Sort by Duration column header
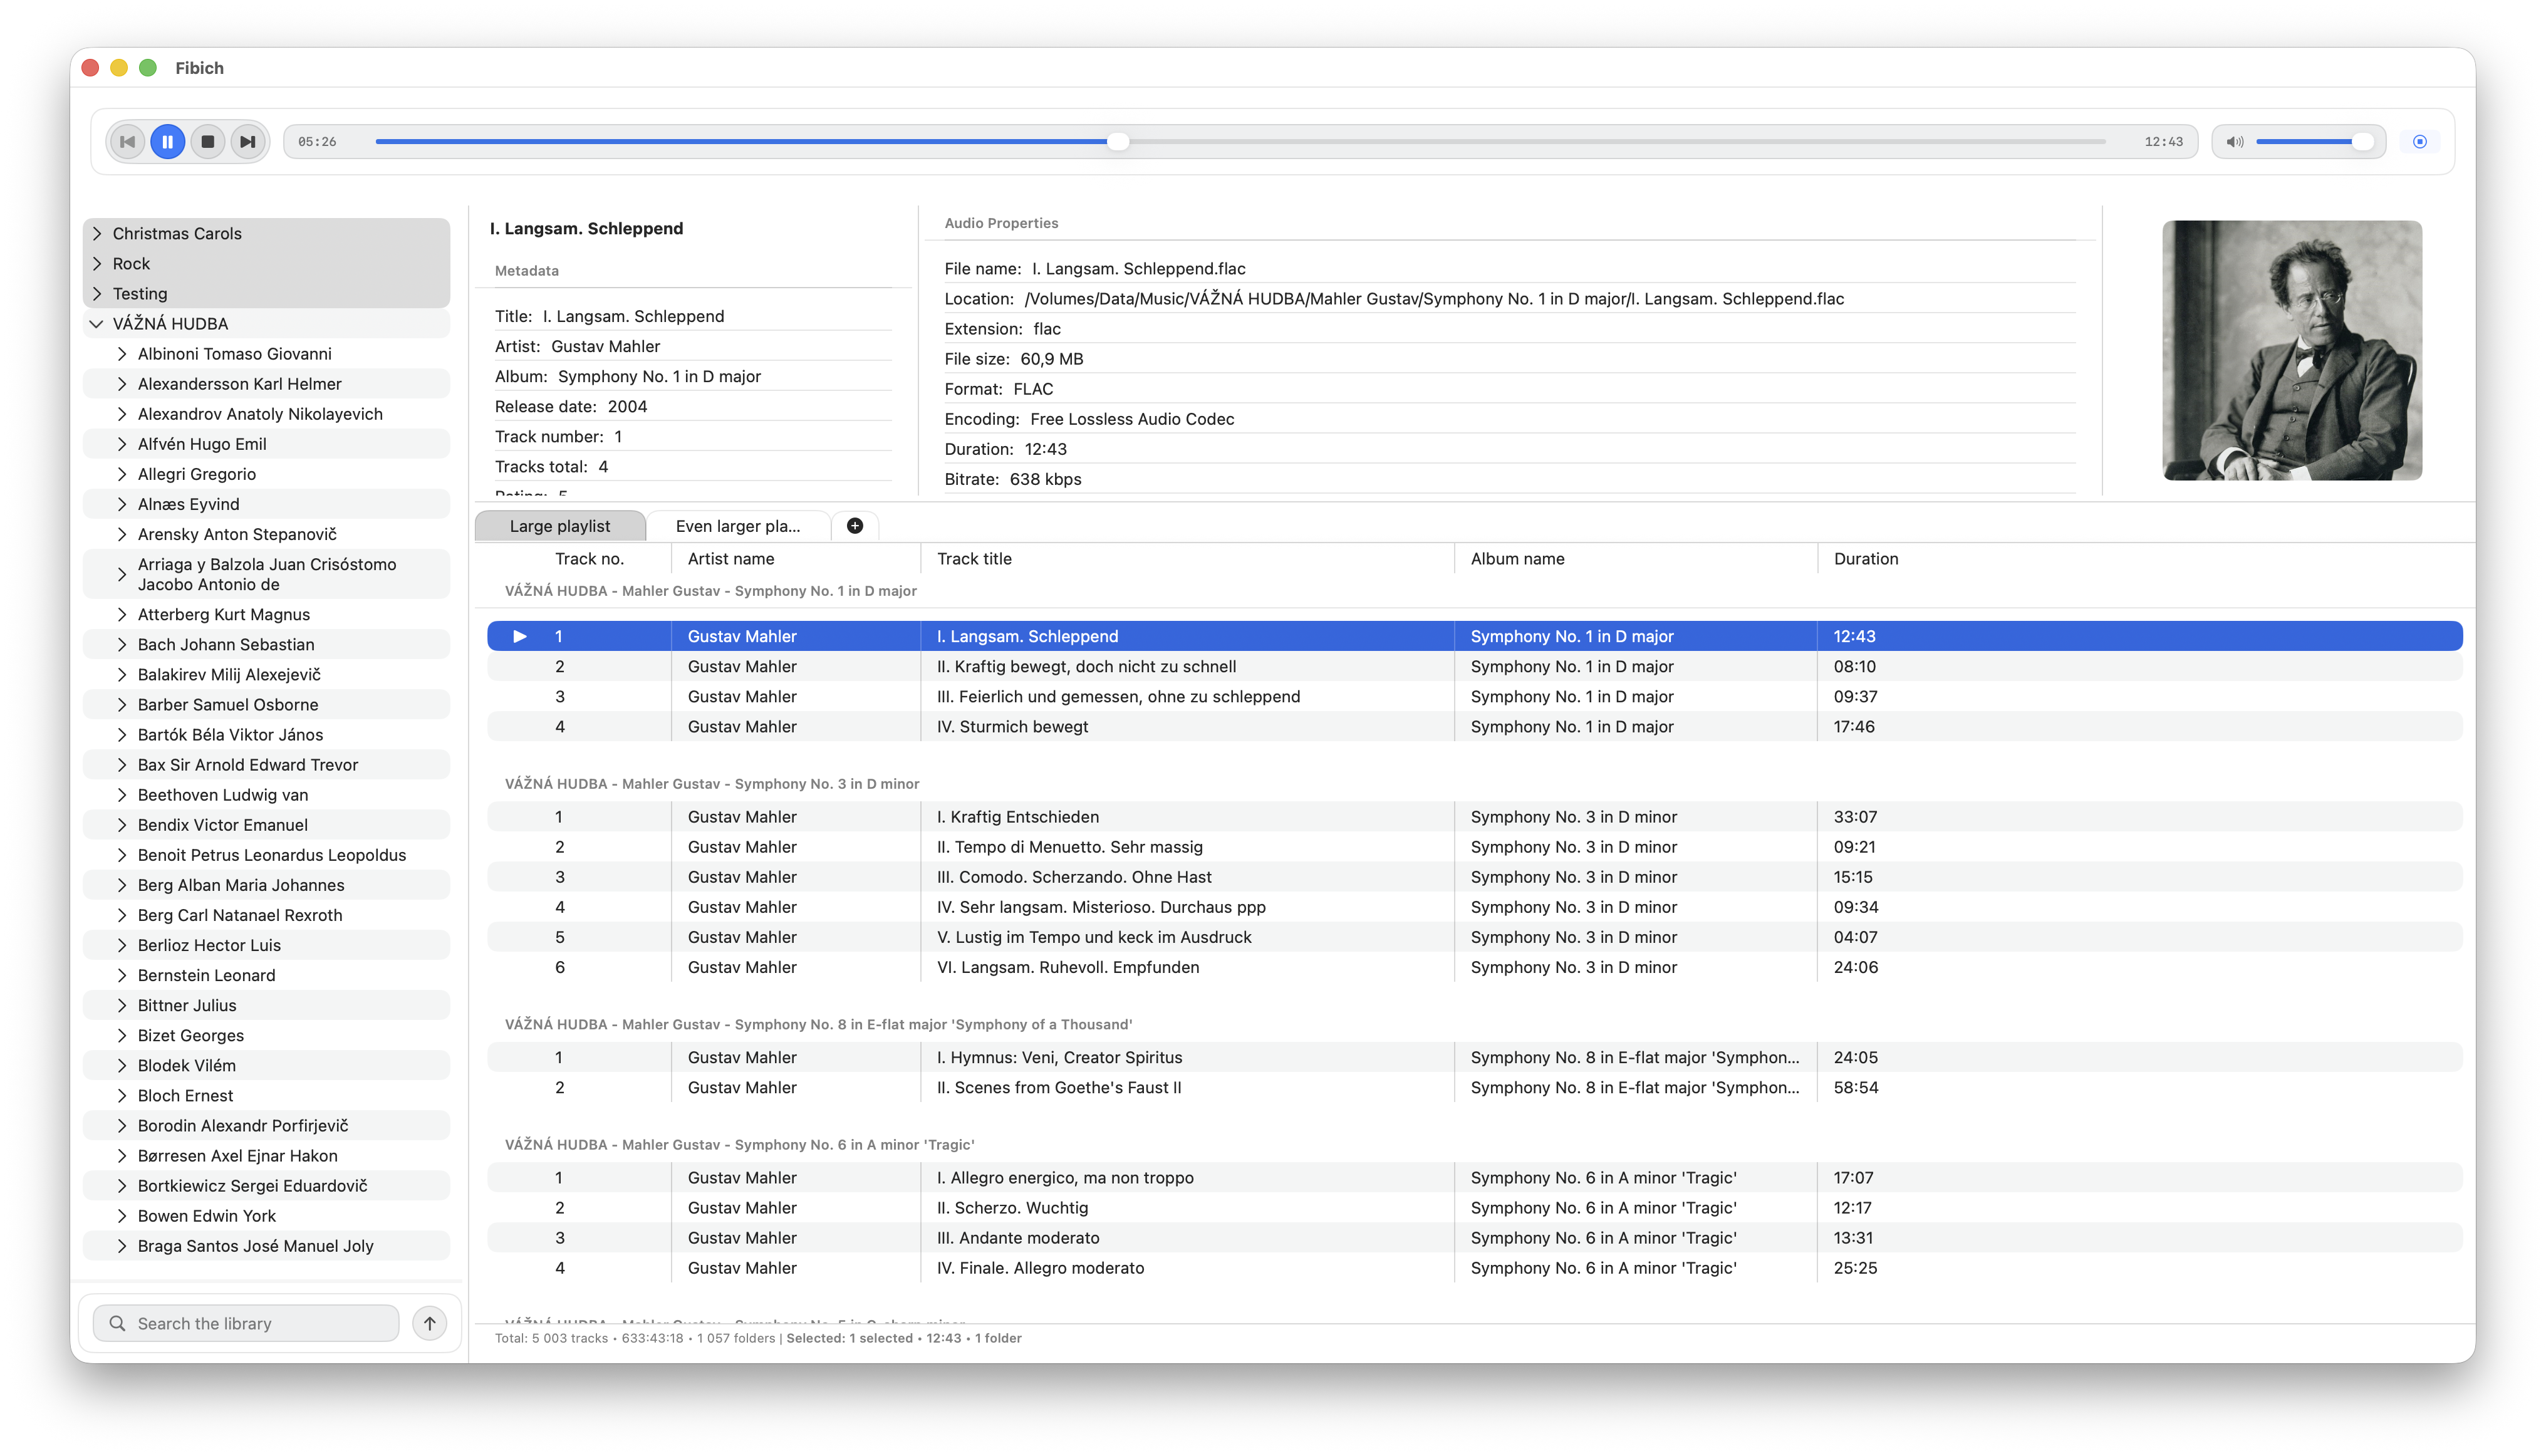Viewport: 2546px width, 1456px height. coord(1865,559)
